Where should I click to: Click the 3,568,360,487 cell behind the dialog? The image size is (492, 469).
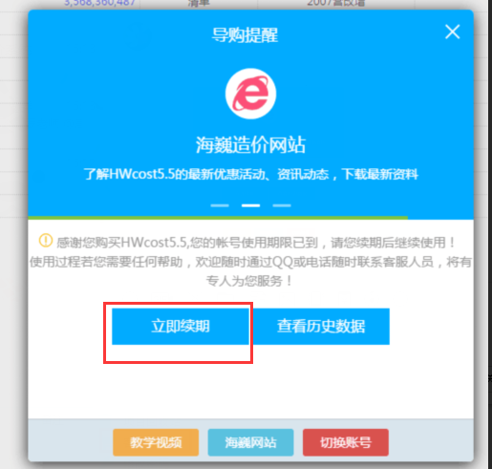coord(100,3)
